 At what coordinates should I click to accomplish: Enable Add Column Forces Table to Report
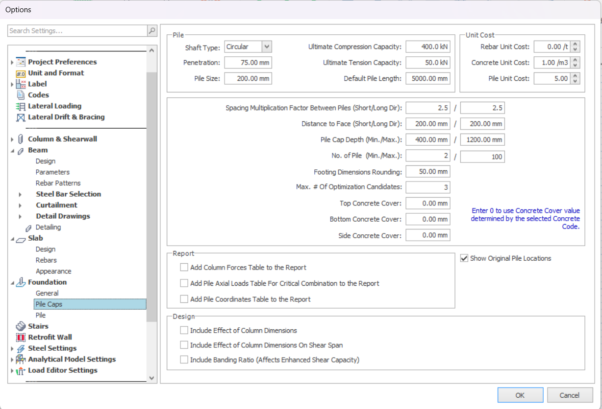pos(184,268)
